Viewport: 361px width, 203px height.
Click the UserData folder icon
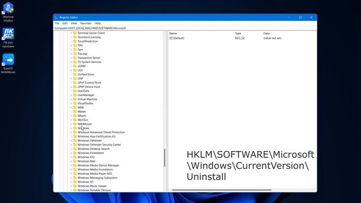(75, 91)
